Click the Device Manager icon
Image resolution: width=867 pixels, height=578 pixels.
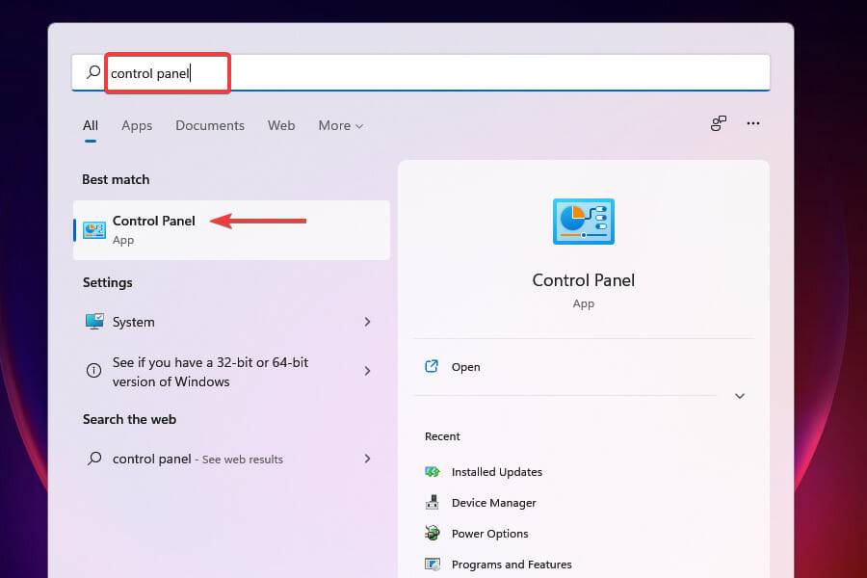[x=433, y=502]
